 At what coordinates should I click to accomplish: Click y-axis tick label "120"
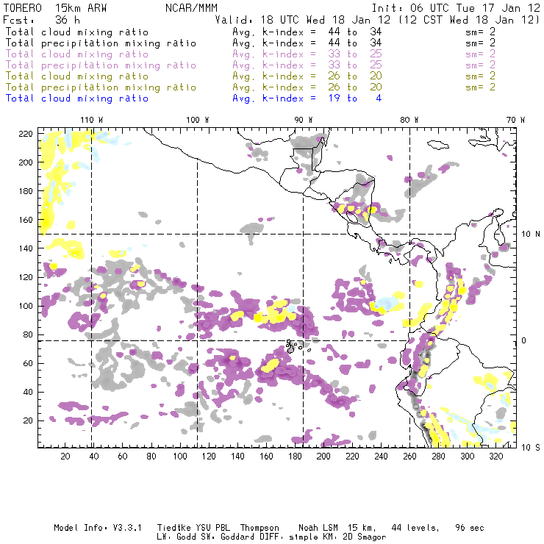pyautogui.click(x=26, y=277)
